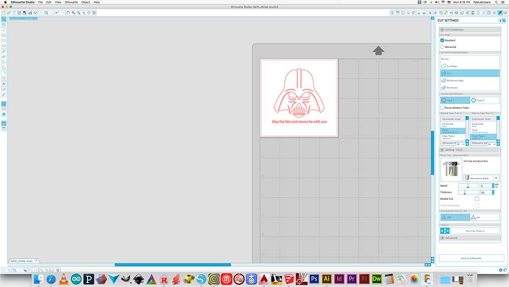Click the Send to Silhouette button
This screenshot has height=287, width=509.
471,258
